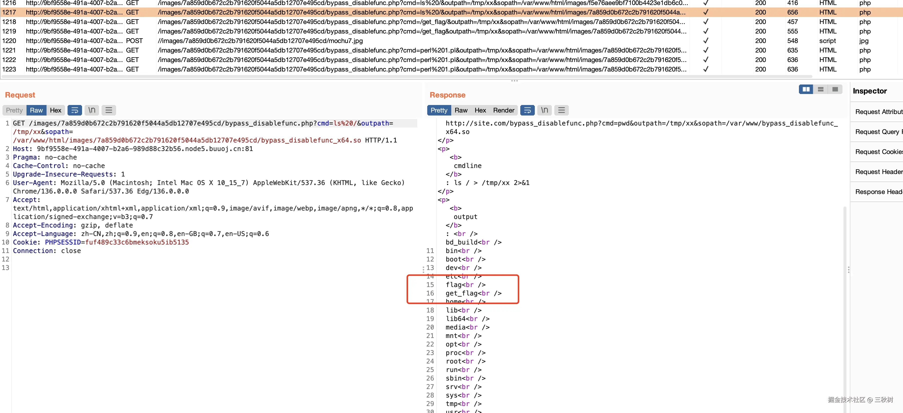Switch to stacked horizontal layout view
Viewport: 903px width, 413px height.
(821, 89)
